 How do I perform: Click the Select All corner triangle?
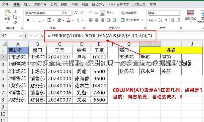pos(4,44)
